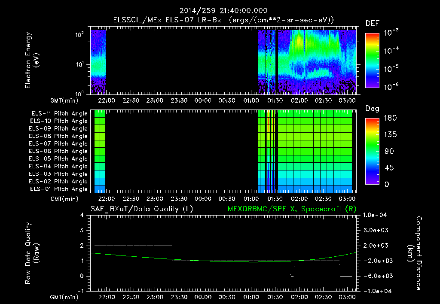Screen dimensions: 440x304
Task: Click the SAF_BXuT/Data Quality (L) label
Action: pyautogui.click(x=142, y=209)
